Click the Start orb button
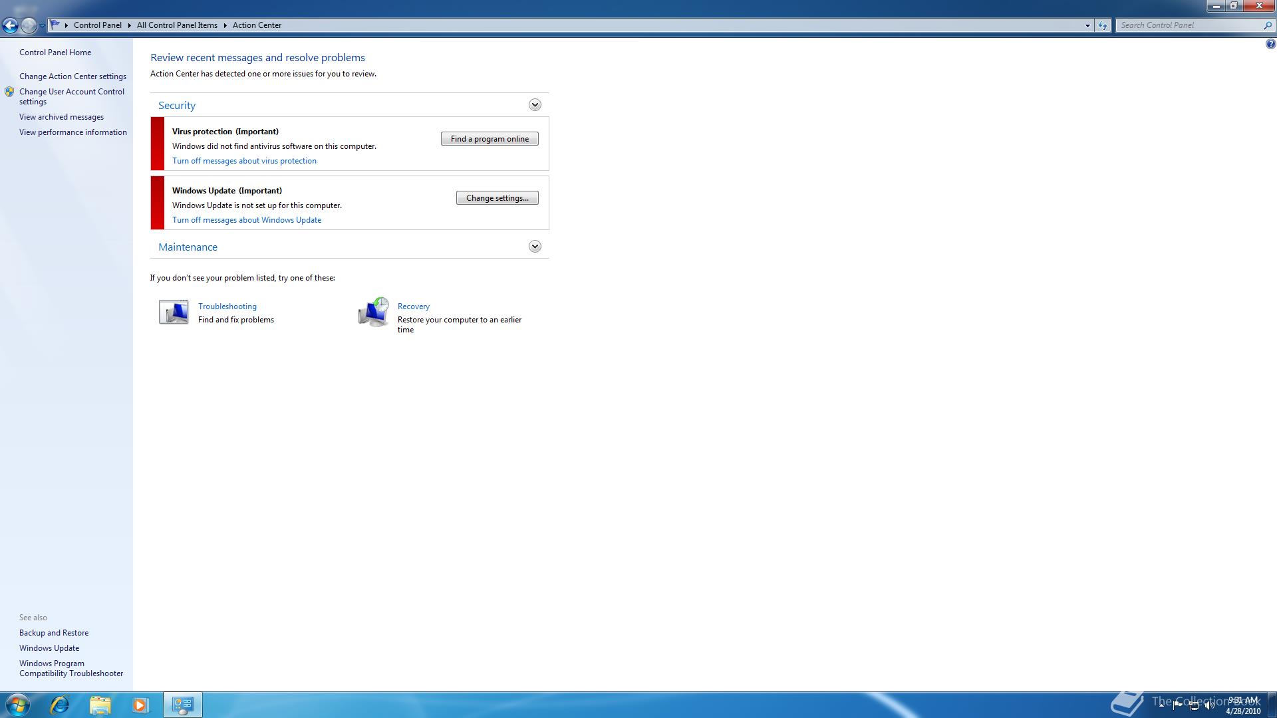The width and height of the screenshot is (1277, 718). [x=18, y=705]
